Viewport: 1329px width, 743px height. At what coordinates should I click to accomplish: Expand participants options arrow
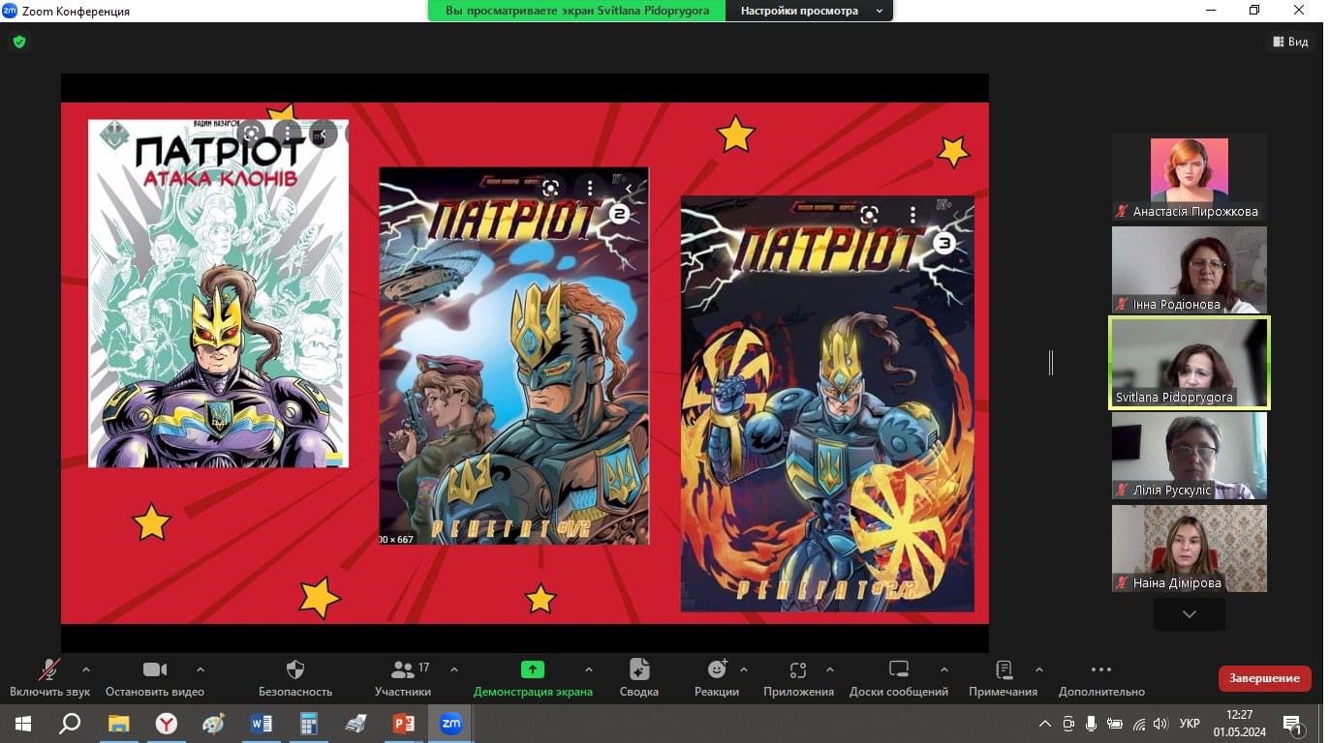tap(454, 669)
